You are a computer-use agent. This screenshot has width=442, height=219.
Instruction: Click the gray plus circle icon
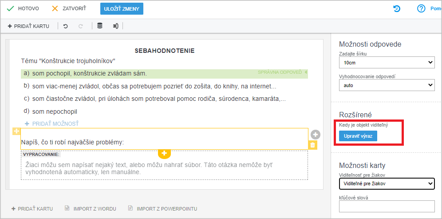316,135
